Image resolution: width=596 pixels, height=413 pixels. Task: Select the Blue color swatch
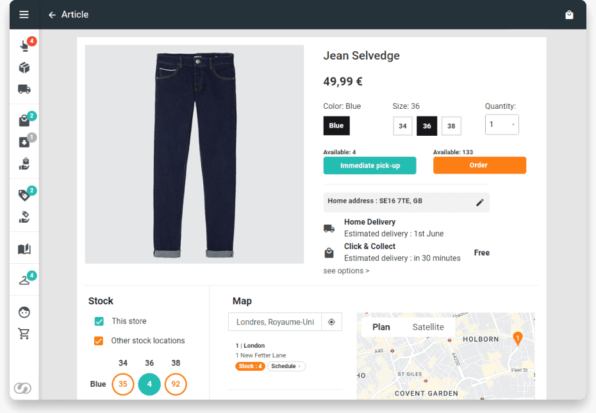point(336,126)
